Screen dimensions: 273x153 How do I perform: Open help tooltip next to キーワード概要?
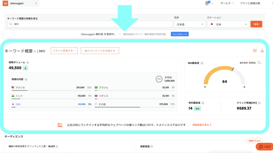point(35,51)
